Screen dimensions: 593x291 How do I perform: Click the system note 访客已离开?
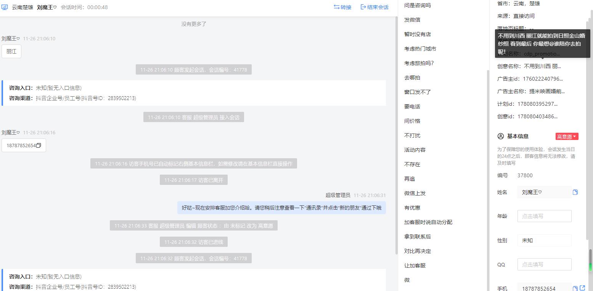pyautogui.click(x=194, y=180)
